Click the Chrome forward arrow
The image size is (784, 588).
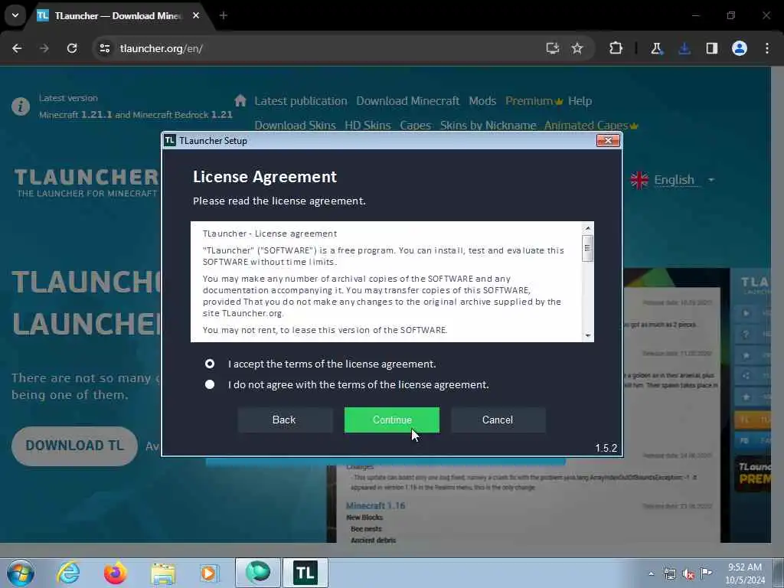coord(44,48)
